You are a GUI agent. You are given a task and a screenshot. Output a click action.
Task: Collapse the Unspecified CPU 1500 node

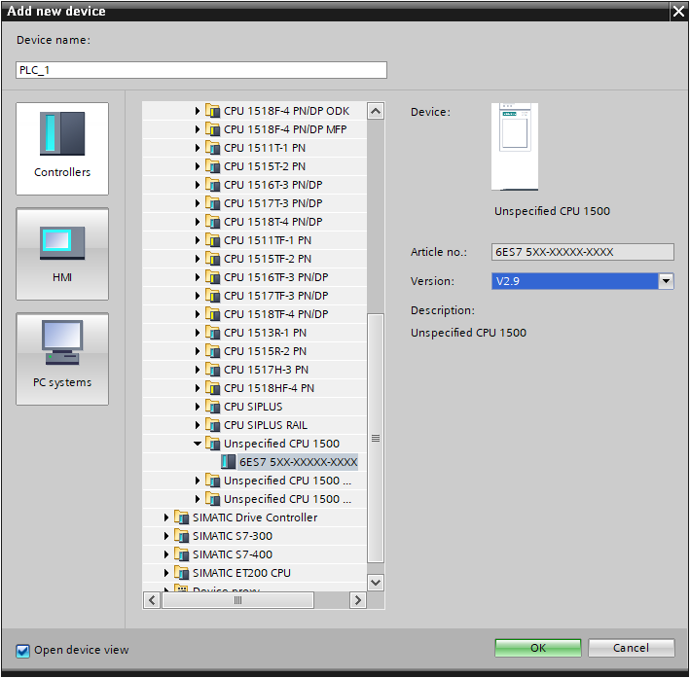[198, 443]
